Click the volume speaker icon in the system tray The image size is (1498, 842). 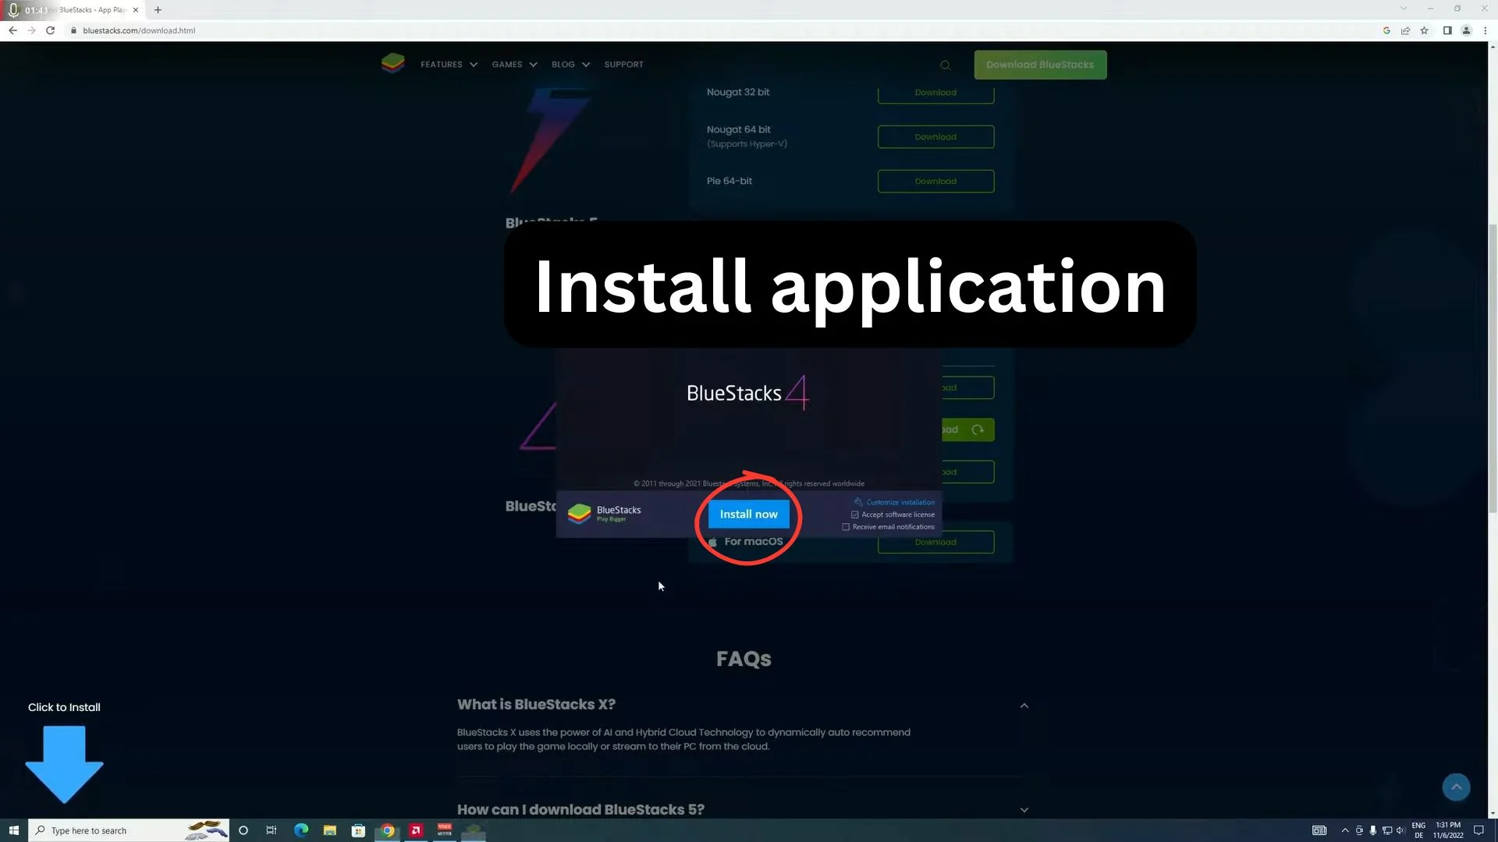(1400, 830)
